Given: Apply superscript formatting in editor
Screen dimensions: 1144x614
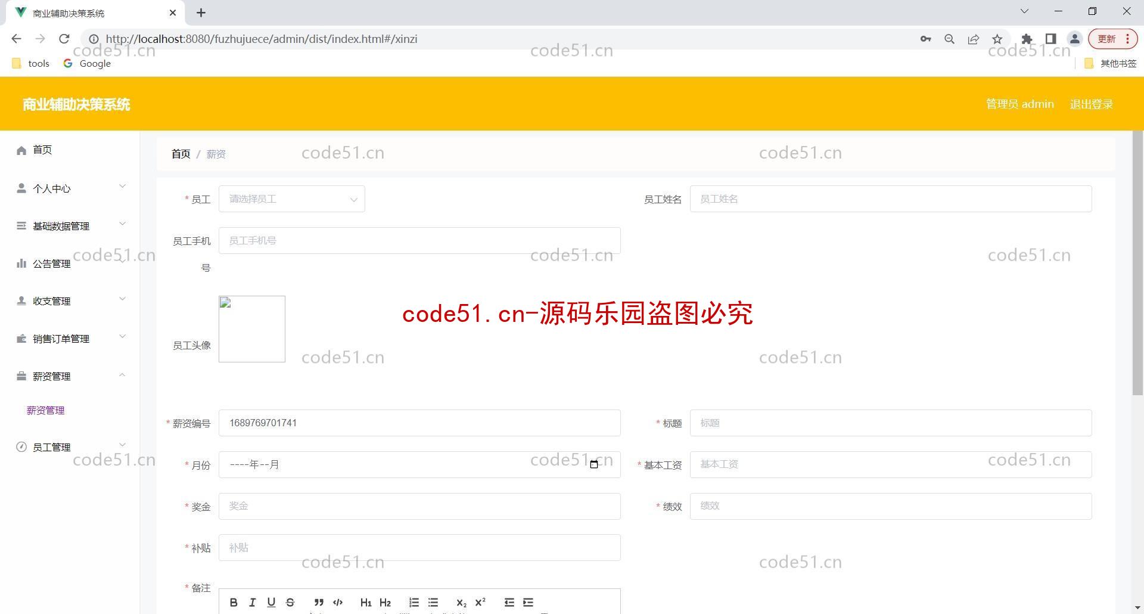Looking at the screenshot, I should pos(480,602).
